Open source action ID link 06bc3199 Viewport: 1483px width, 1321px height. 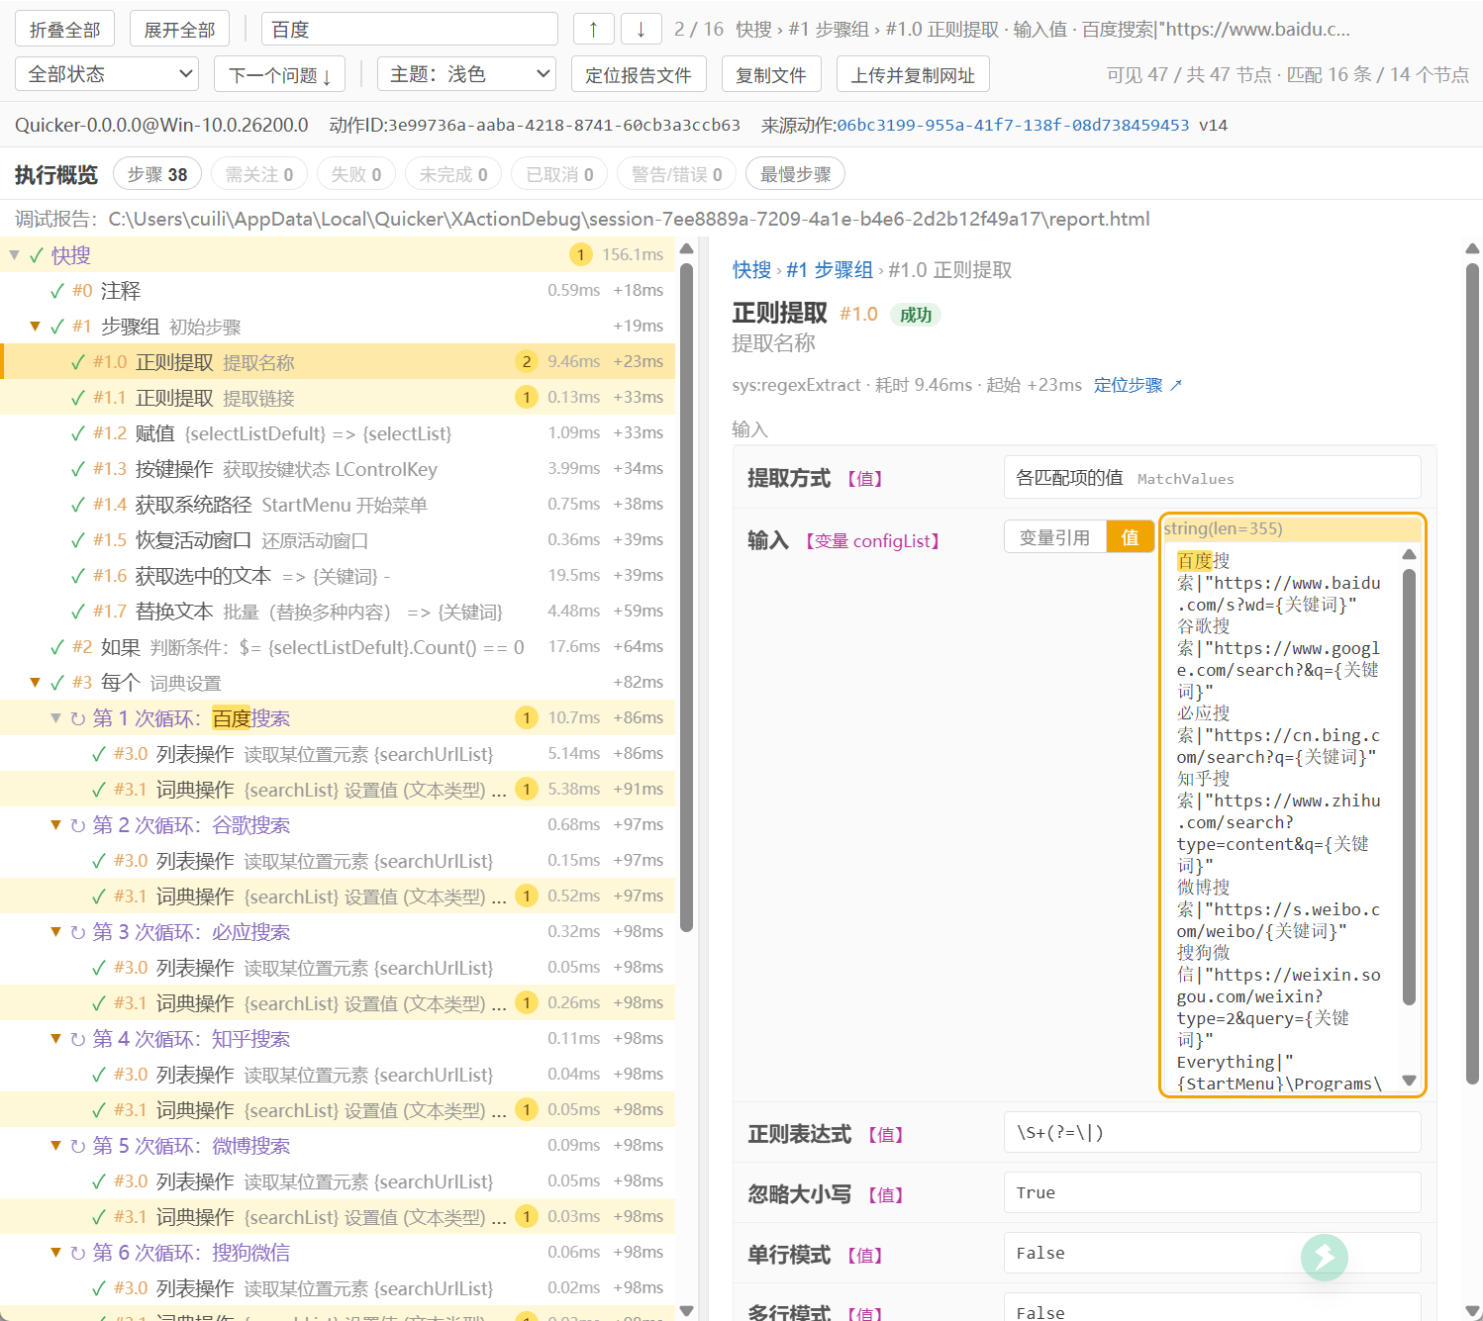[x=1013, y=125]
